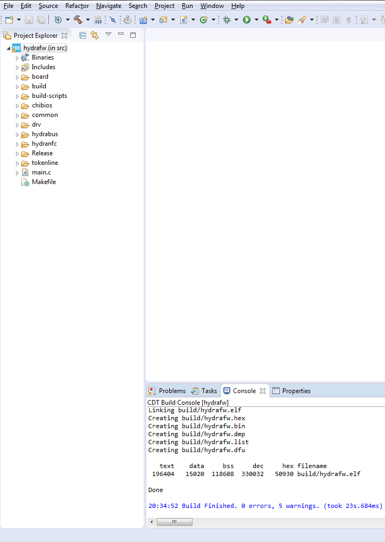
Task: Switch to the Properties tab
Action: (x=292, y=391)
